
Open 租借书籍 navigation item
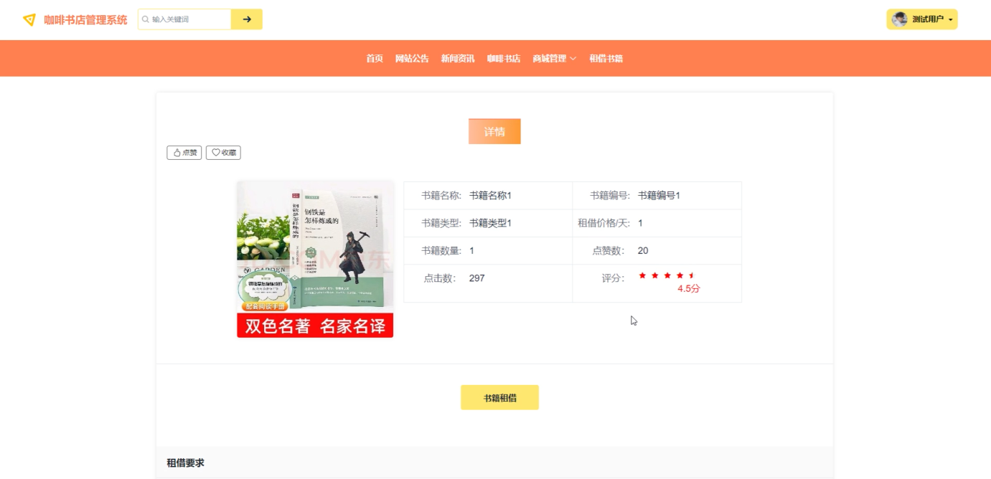(606, 59)
